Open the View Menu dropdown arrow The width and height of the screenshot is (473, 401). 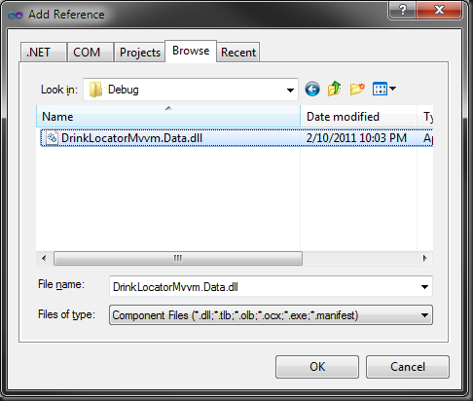pyautogui.click(x=392, y=89)
